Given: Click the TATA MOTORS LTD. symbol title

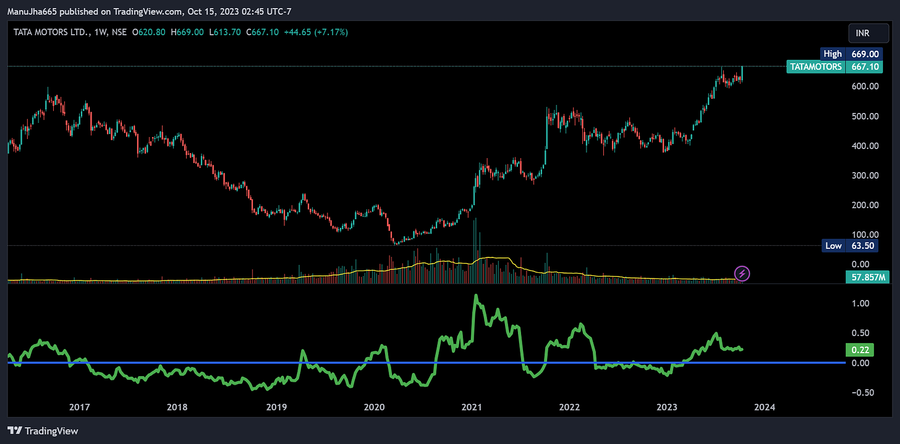Looking at the screenshot, I should pos(53,32).
